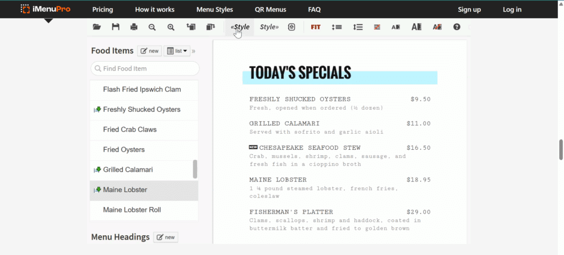Click the red FIT button
The width and height of the screenshot is (564, 255).
[x=316, y=27]
